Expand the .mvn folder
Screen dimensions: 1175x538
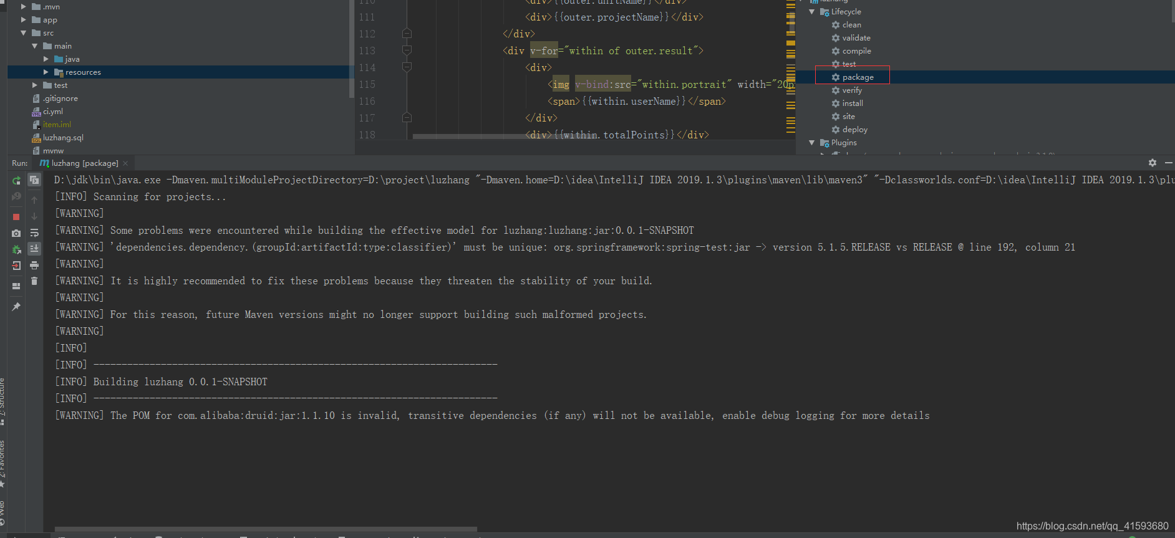pos(24,7)
